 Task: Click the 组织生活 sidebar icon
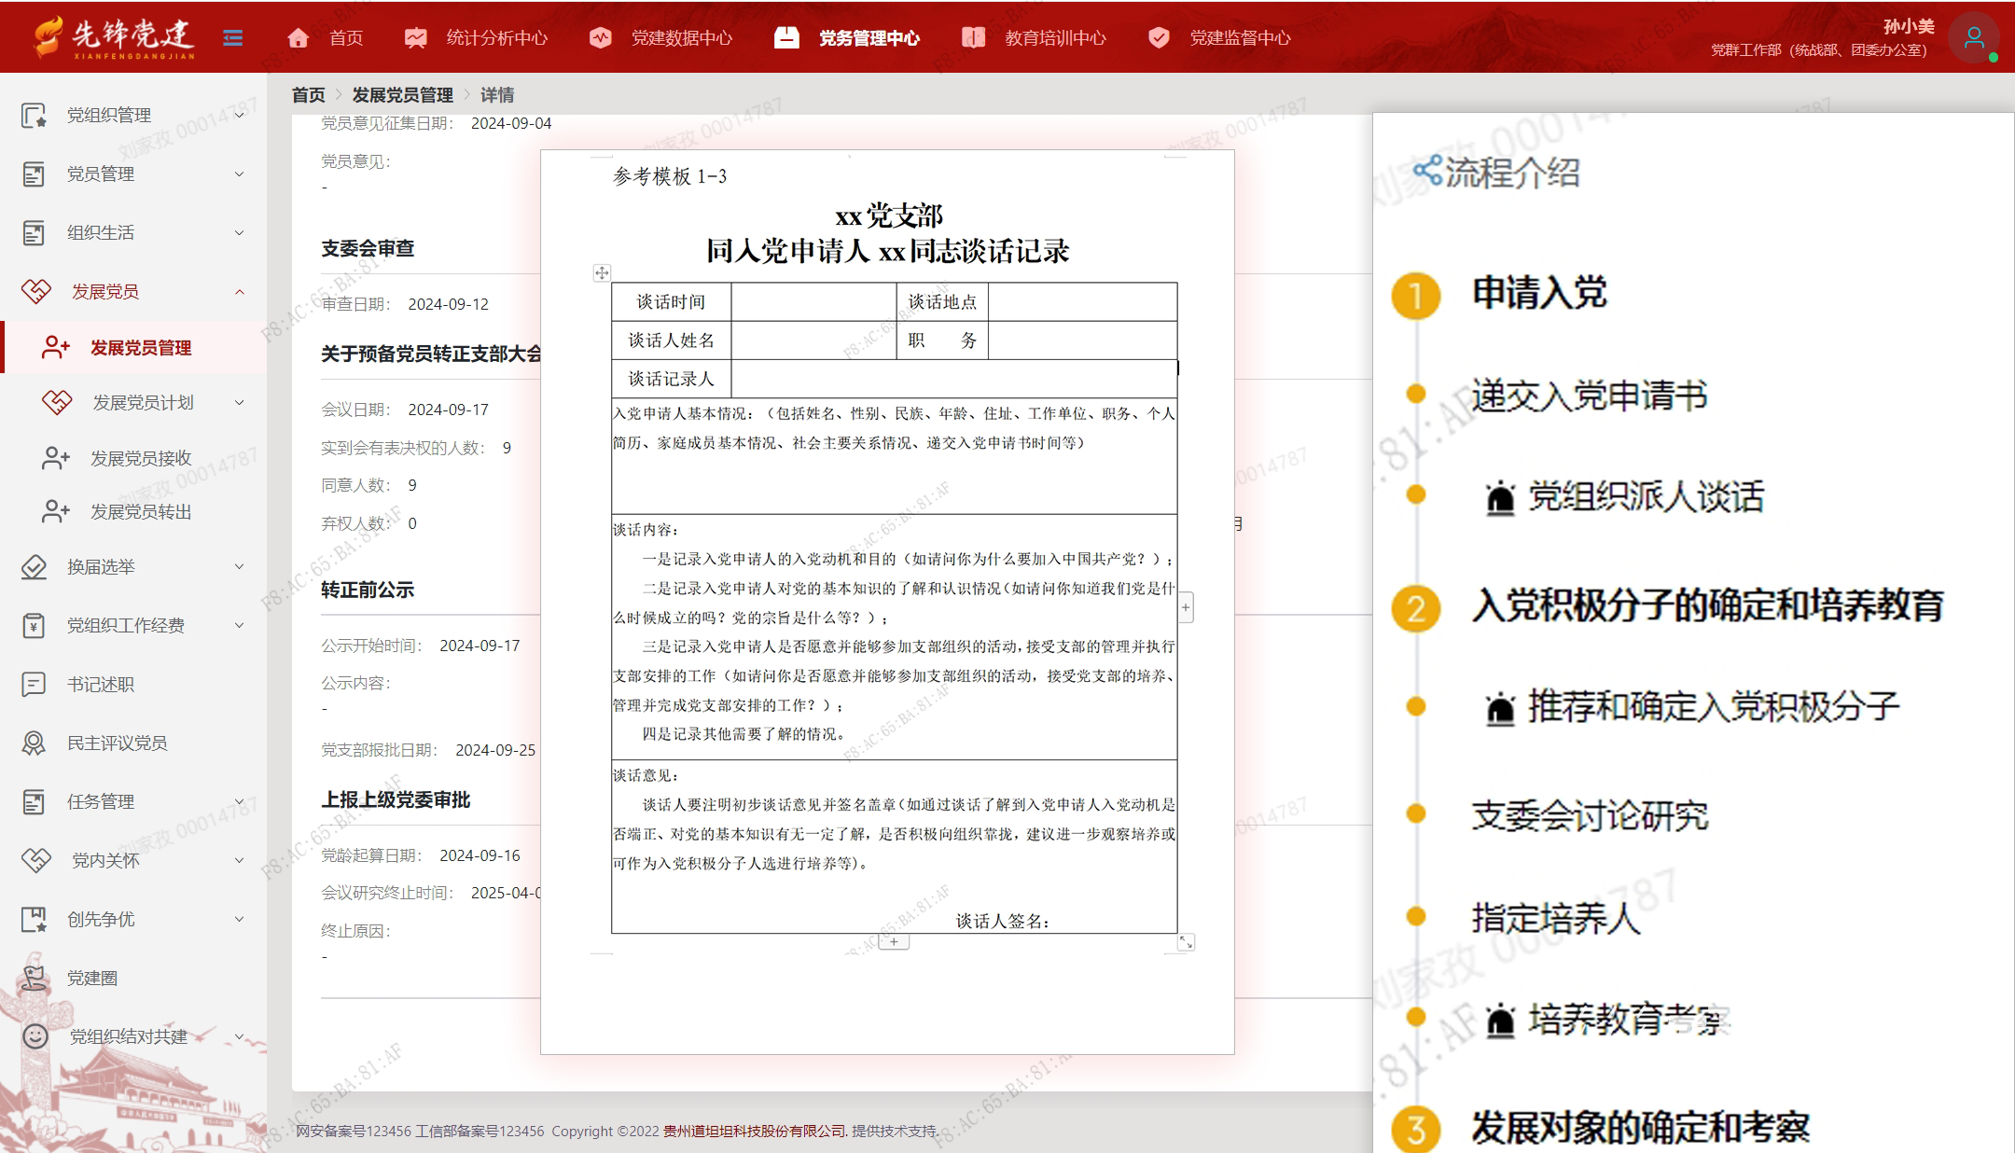click(x=34, y=233)
